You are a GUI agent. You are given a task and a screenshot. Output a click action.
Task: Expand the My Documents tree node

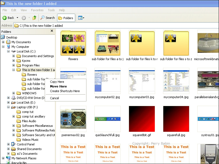[3, 42]
